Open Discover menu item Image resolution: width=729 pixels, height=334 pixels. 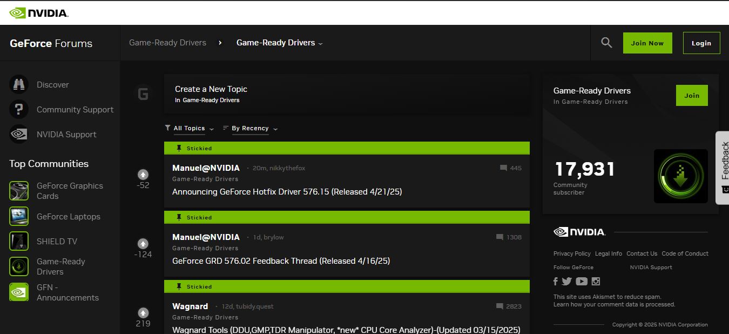point(52,85)
